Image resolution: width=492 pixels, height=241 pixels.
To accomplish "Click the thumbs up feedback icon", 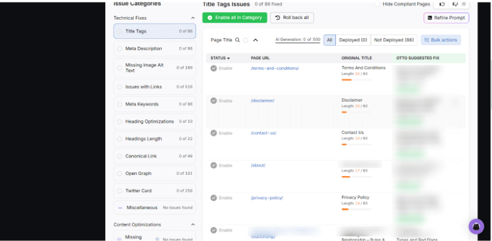I will [442, 4].
